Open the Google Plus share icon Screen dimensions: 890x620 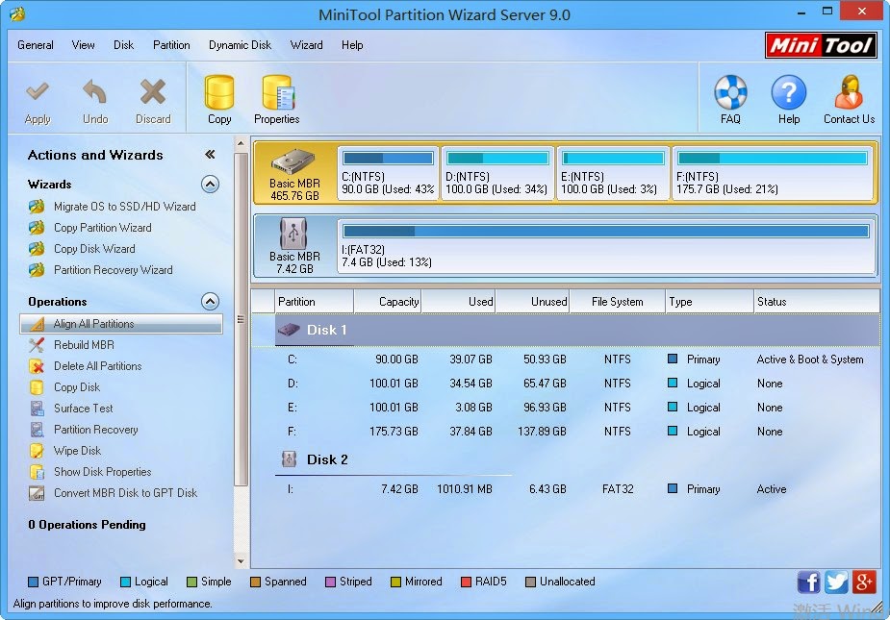864,582
